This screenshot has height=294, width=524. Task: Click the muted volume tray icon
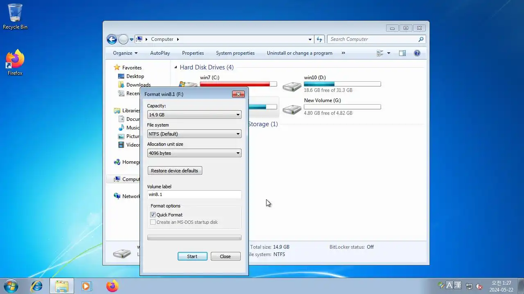coord(479,286)
